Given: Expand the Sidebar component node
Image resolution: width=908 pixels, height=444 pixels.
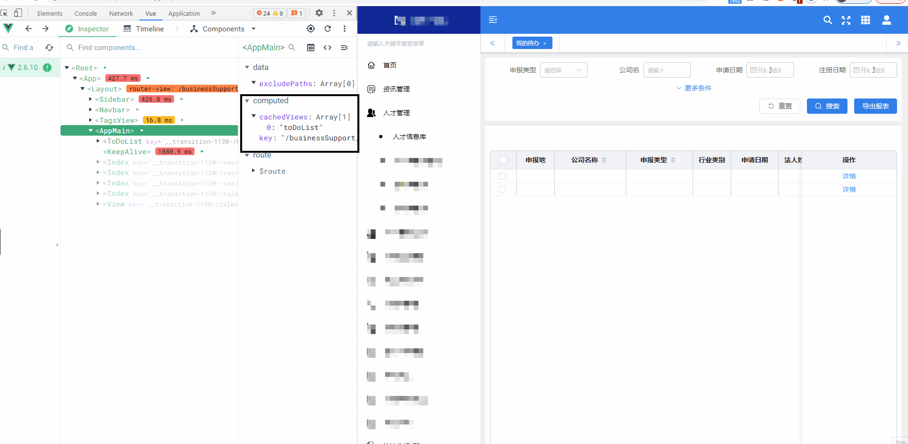Looking at the screenshot, I should pyautogui.click(x=91, y=99).
